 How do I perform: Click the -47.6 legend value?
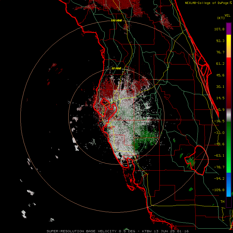[219, 144]
